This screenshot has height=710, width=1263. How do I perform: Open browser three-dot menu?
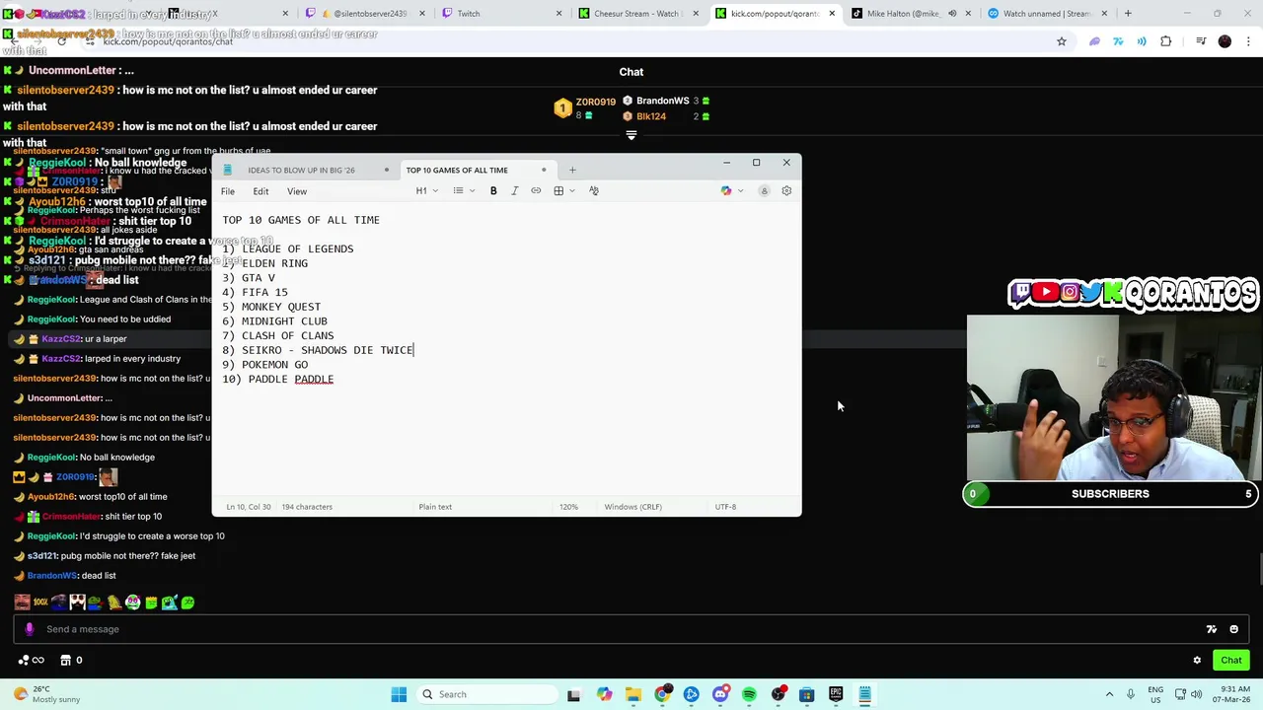point(1249,41)
